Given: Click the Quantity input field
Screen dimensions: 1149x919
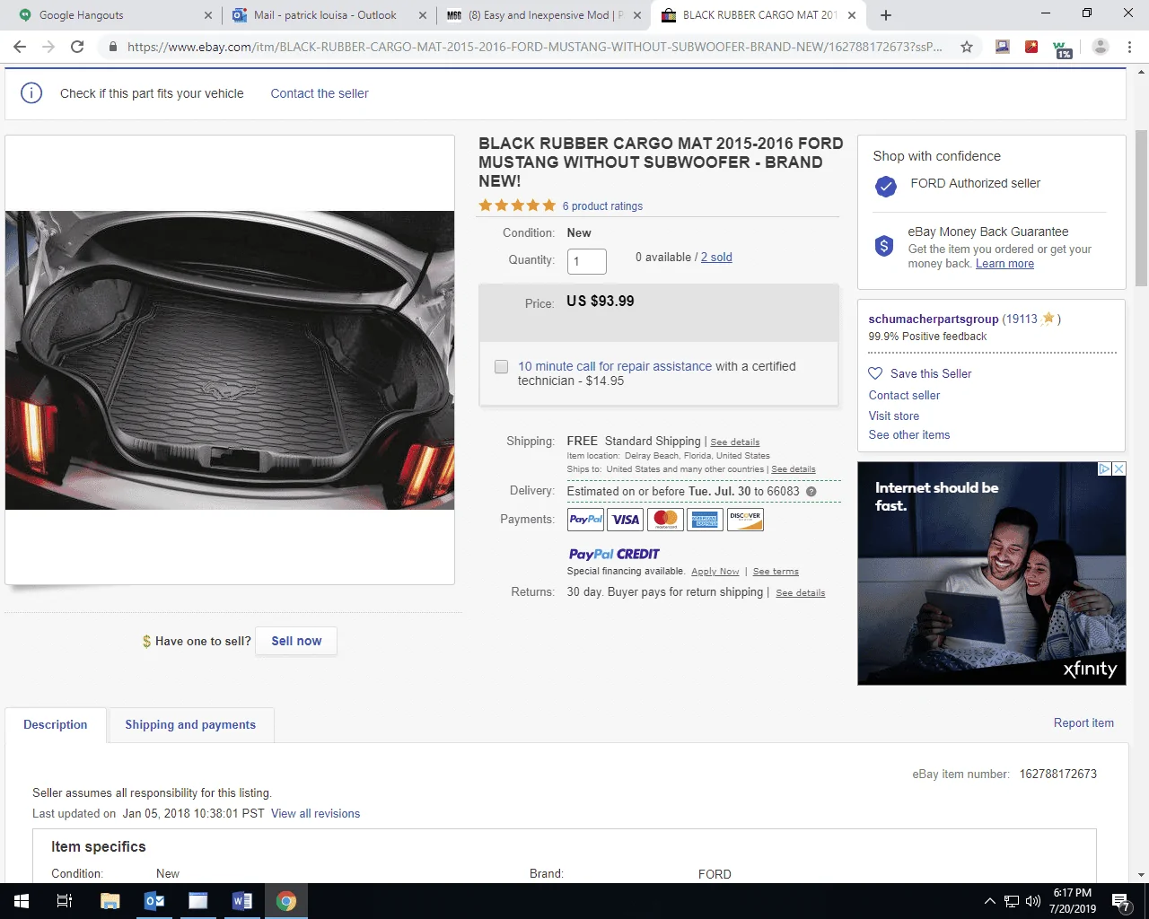Looking at the screenshot, I should pyautogui.click(x=587, y=261).
